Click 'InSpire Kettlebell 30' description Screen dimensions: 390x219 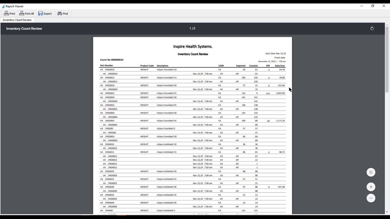pyautogui.click(x=167, y=187)
